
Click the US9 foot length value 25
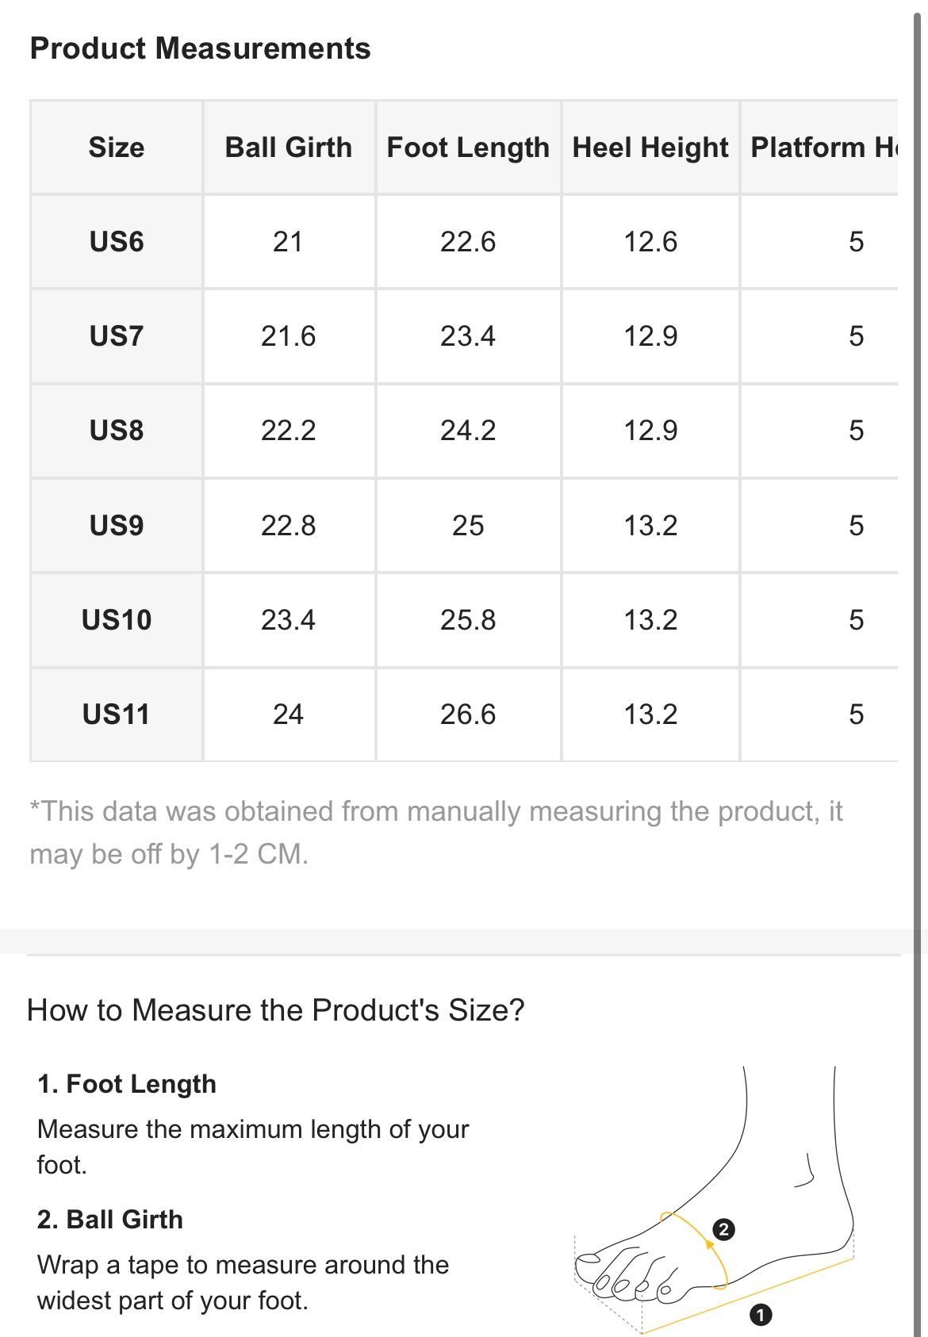468,525
